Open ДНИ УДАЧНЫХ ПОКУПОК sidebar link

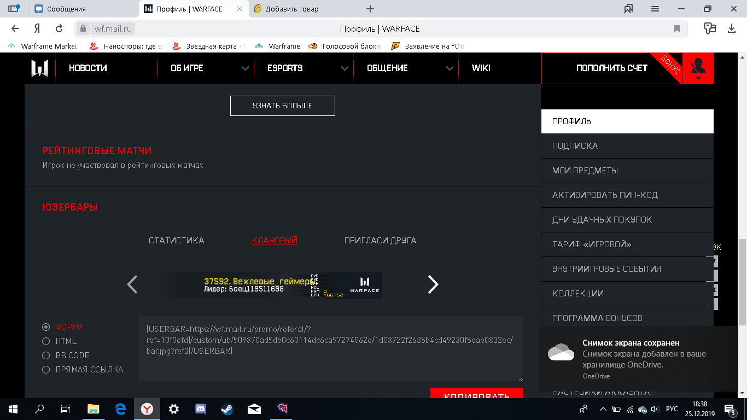coord(627,220)
